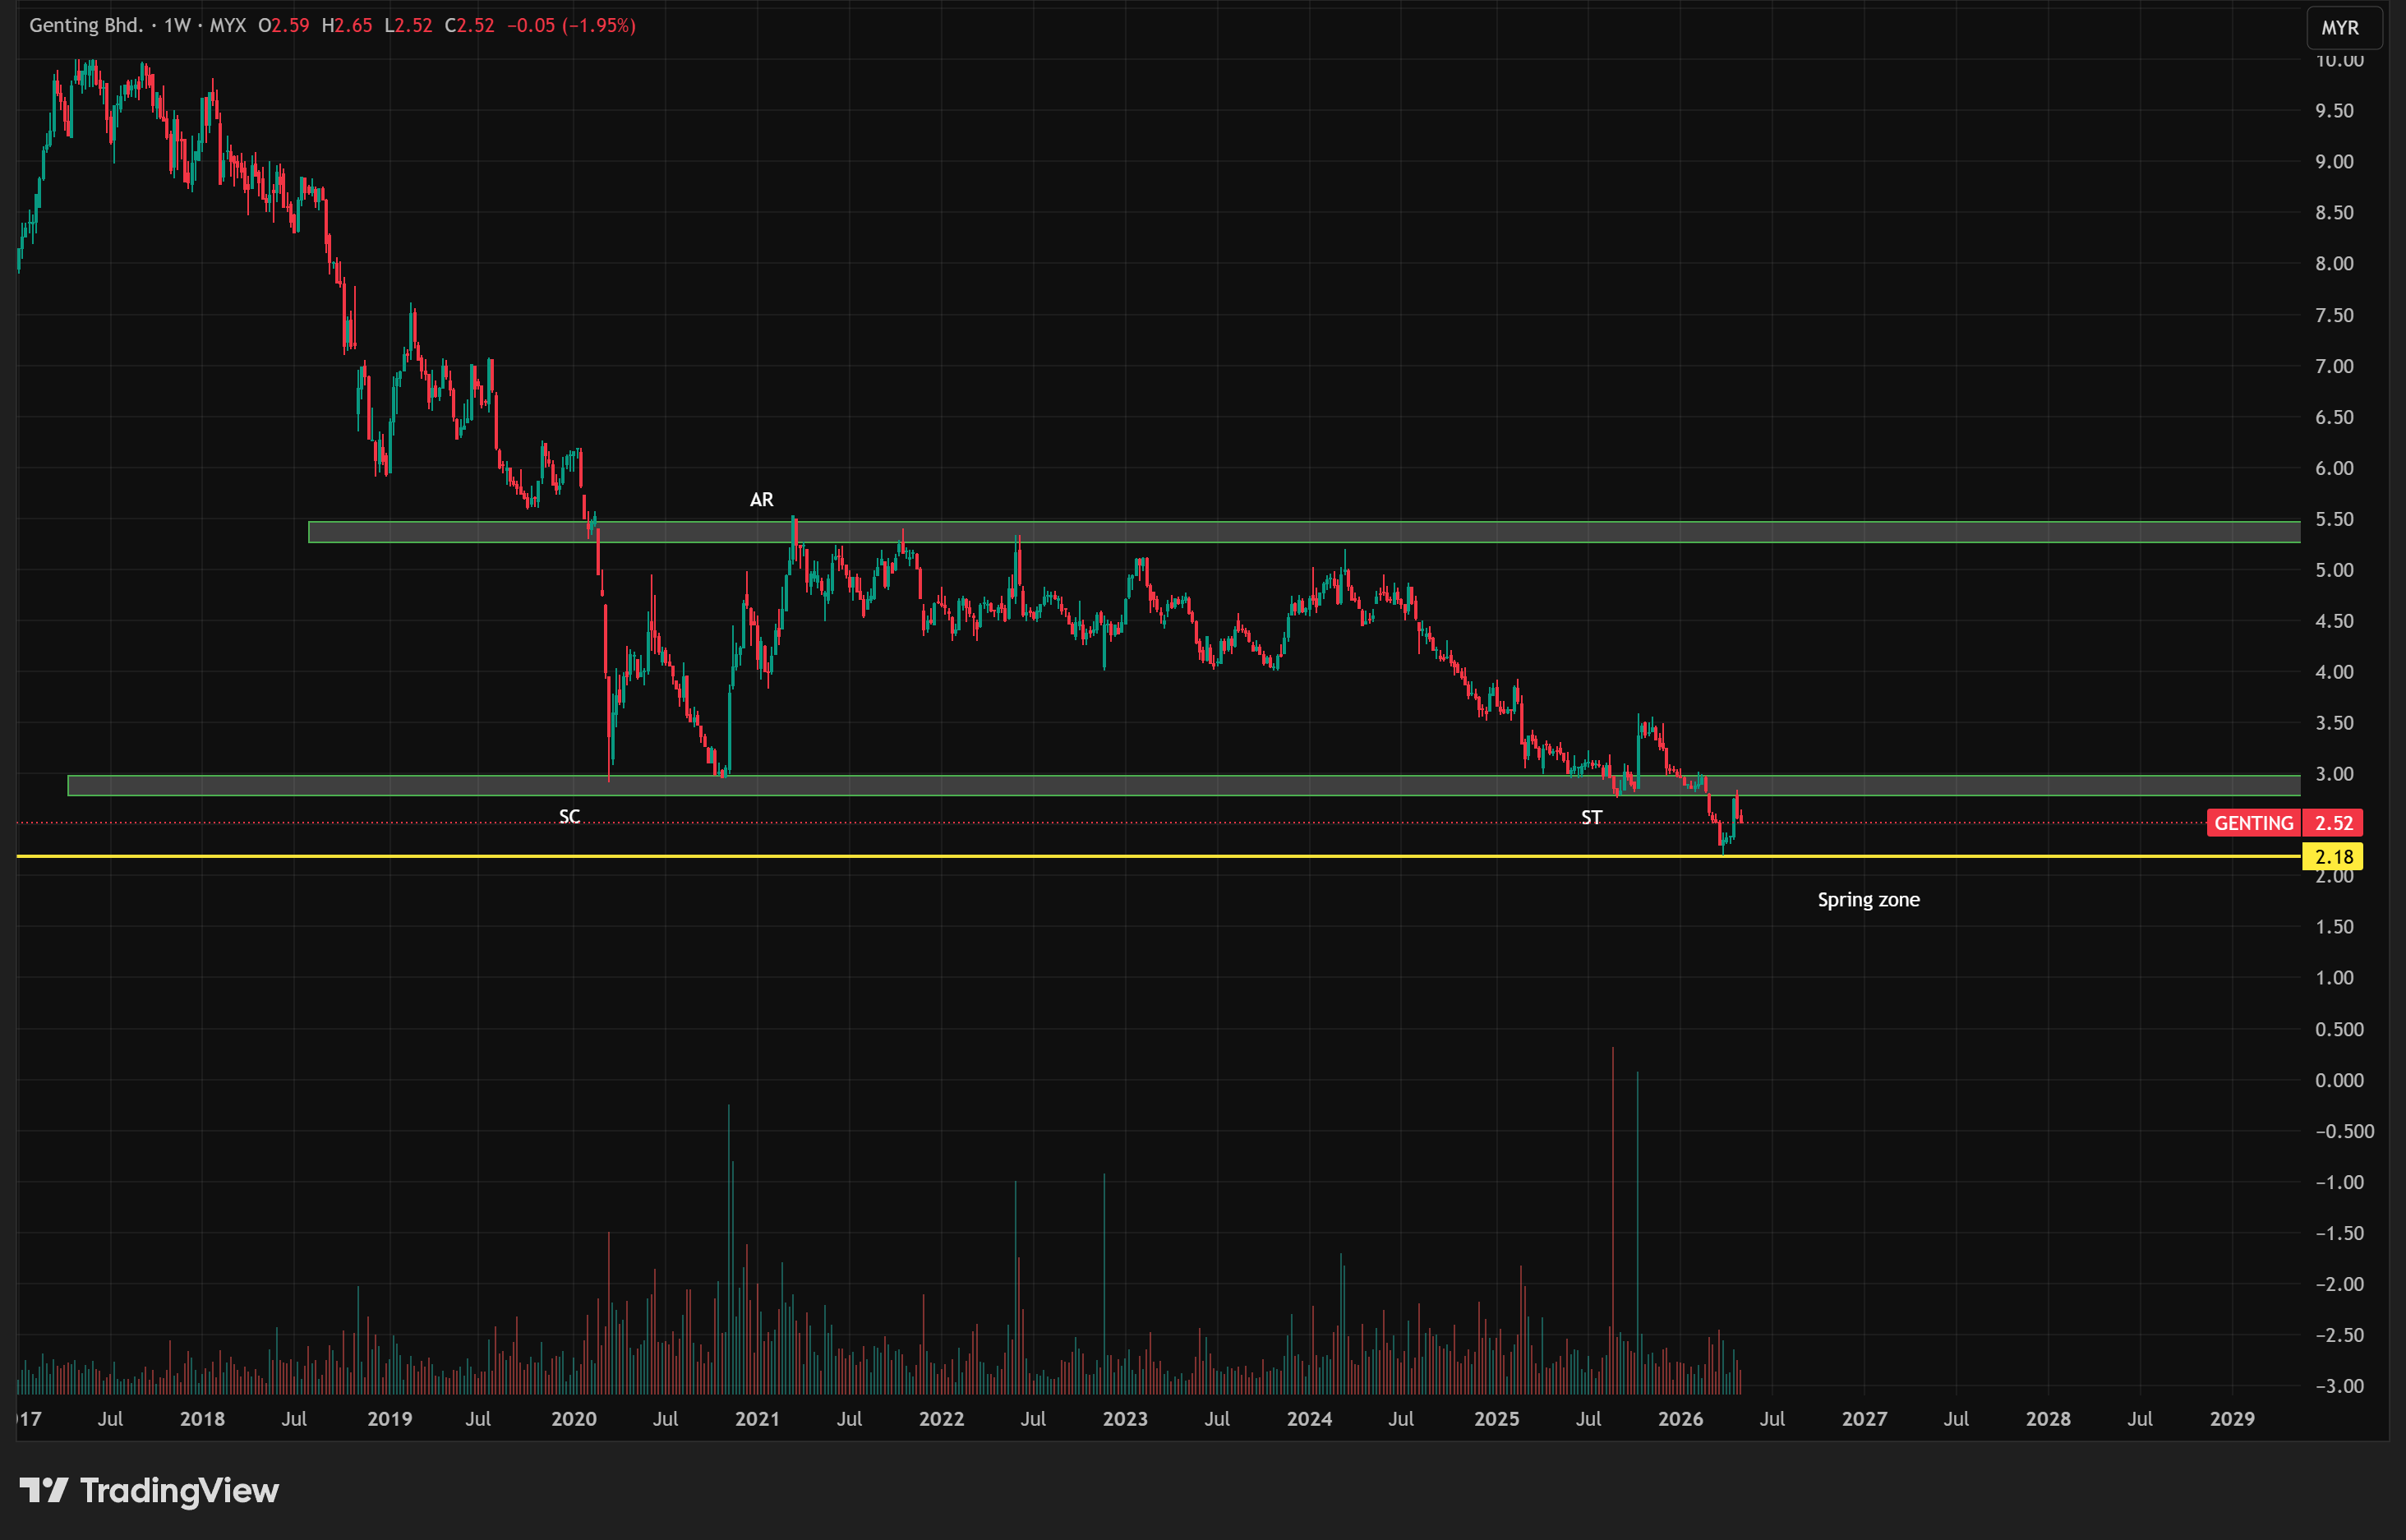Click the 2018 time axis label
Image resolution: width=2406 pixels, height=1540 pixels.
[202, 1420]
